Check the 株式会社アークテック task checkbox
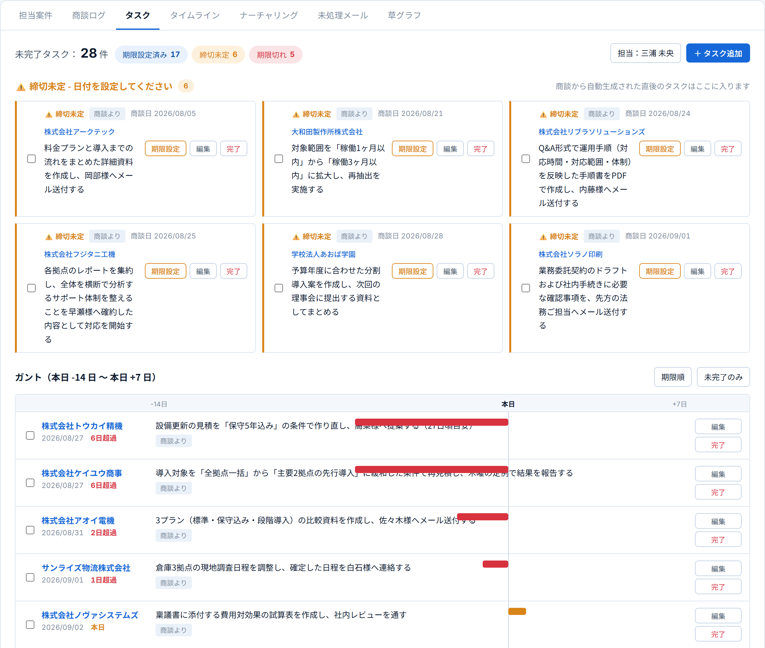 31,159
